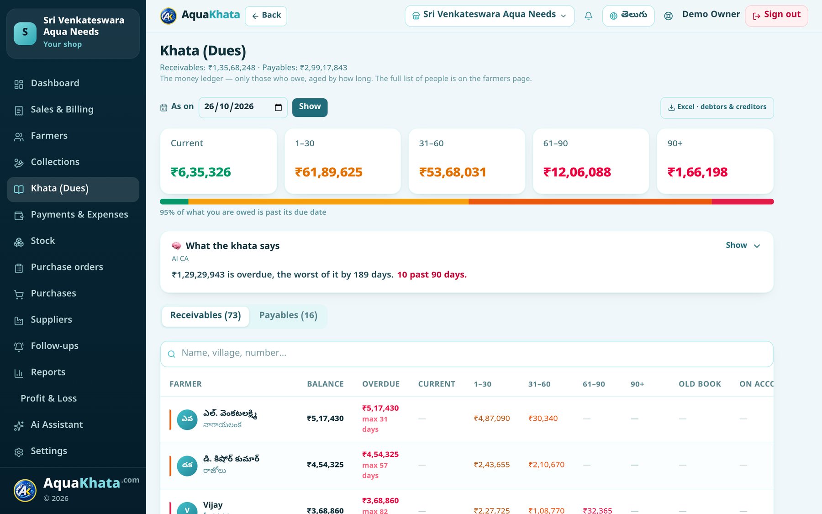Click the Follow-ups bell icon
Image resolution: width=822 pixels, height=514 pixels.
click(19, 347)
